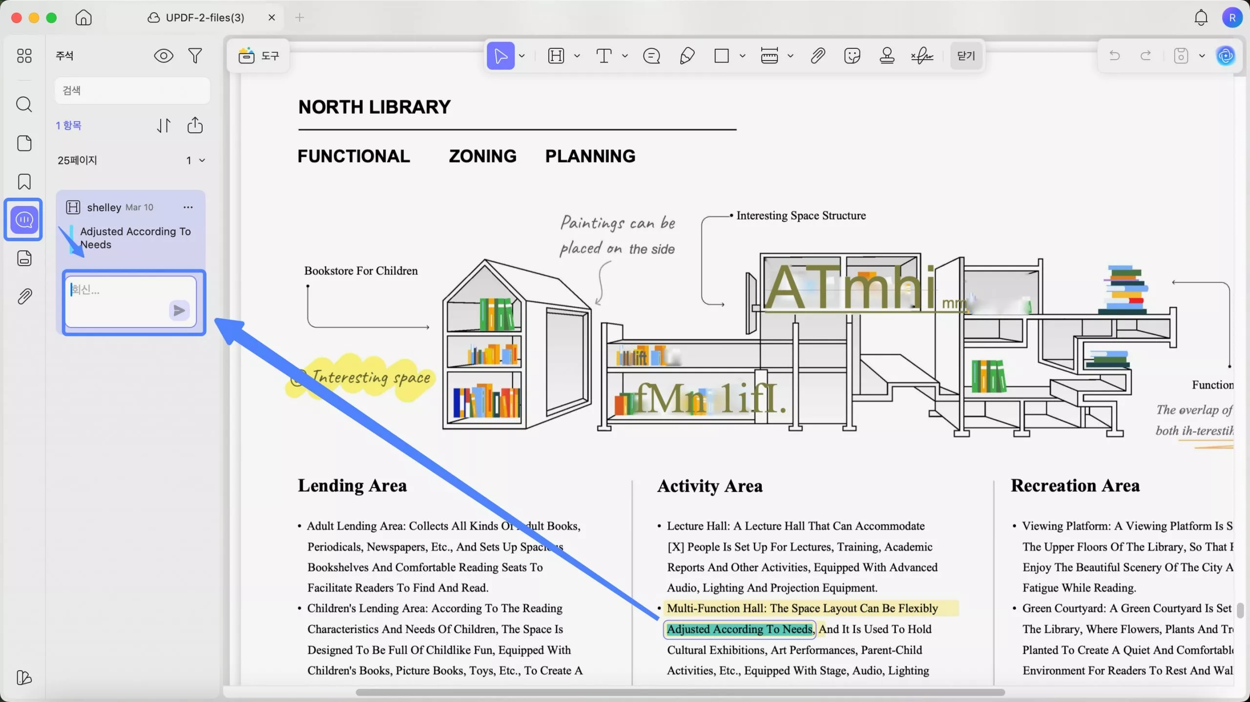The height and width of the screenshot is (702, 1250).
Task: Toggle the comment filter funnel
Action: (195, 56)
